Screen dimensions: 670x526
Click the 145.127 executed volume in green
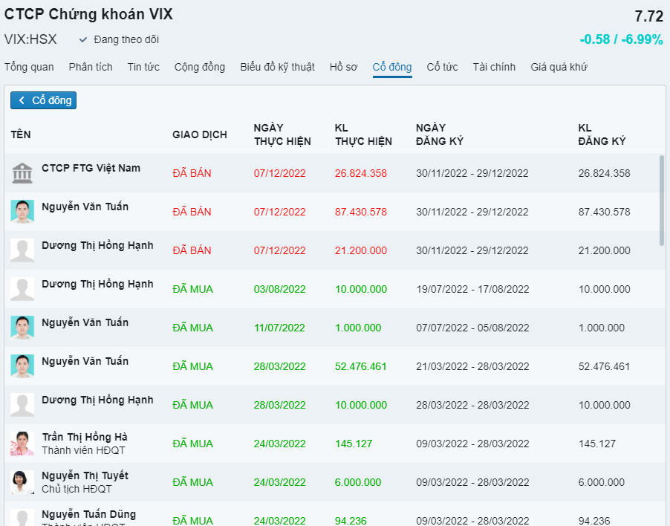click(x=354, y=444)
